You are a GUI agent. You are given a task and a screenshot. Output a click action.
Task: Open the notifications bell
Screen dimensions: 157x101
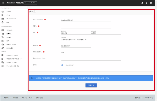point(142,3)
